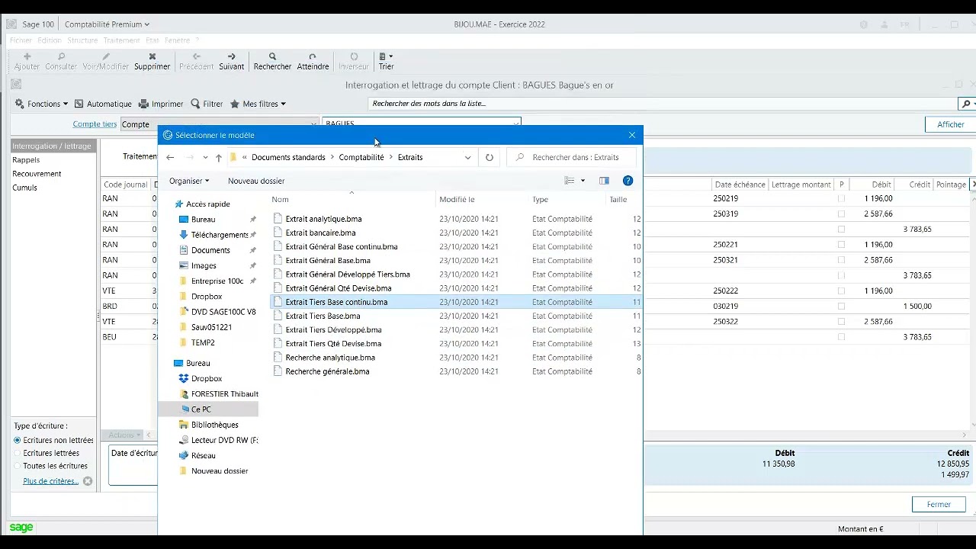Click the search words input field
The height and width of the screenshot is (549, 976).
click(x=662, y=104)
